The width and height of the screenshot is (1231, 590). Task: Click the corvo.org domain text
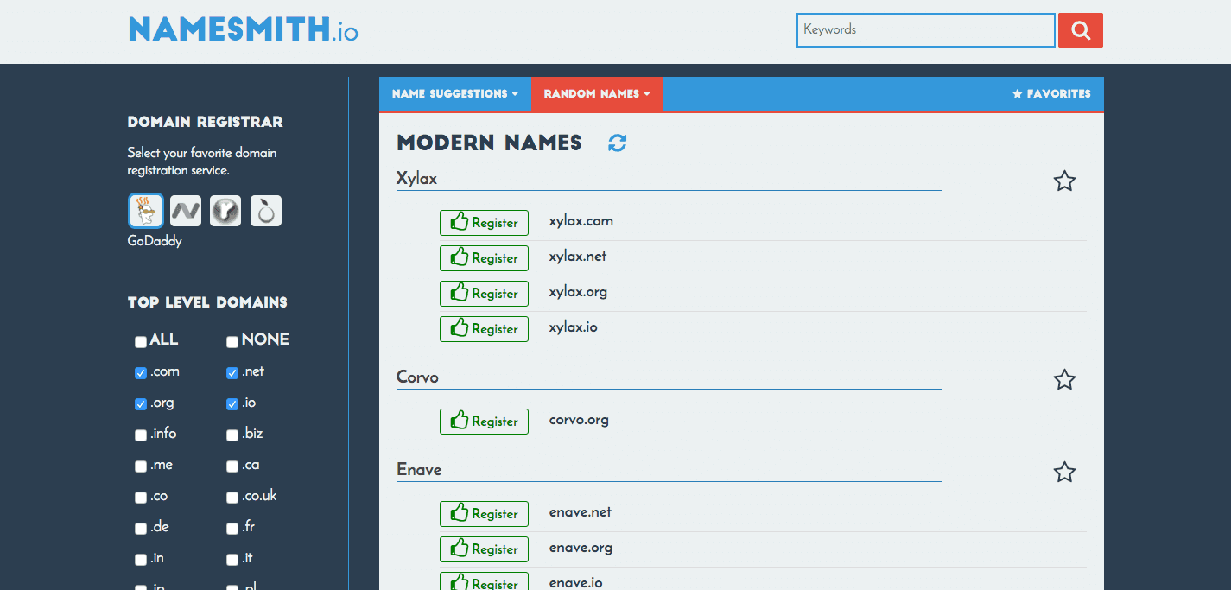[579, 421]
